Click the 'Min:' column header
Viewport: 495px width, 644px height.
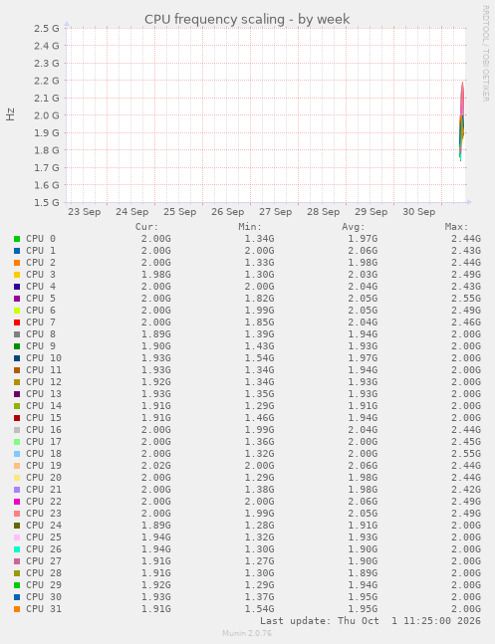[x=250, y=227]
